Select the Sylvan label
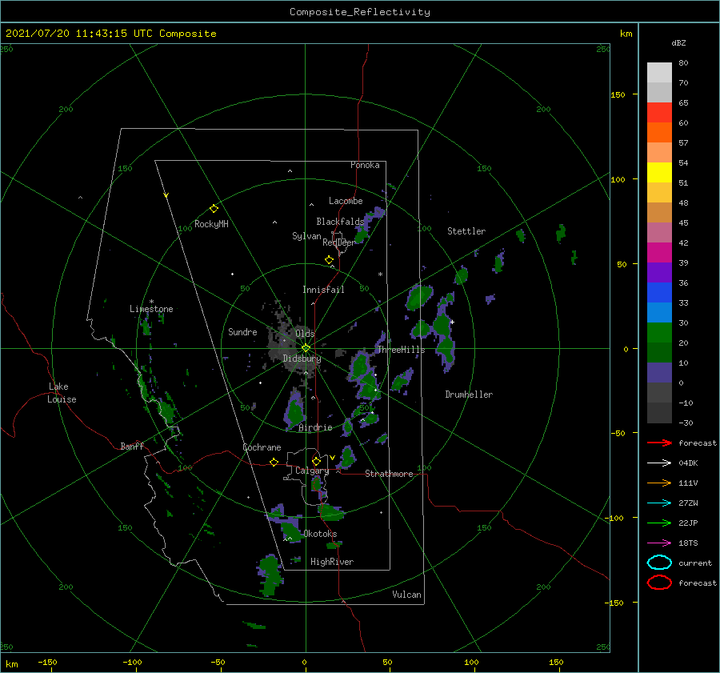720x673 pixels. 306,236
